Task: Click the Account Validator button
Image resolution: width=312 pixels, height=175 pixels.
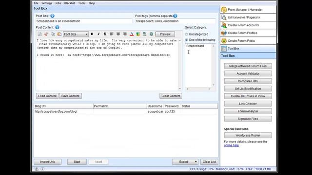Action: pos(248,73)
